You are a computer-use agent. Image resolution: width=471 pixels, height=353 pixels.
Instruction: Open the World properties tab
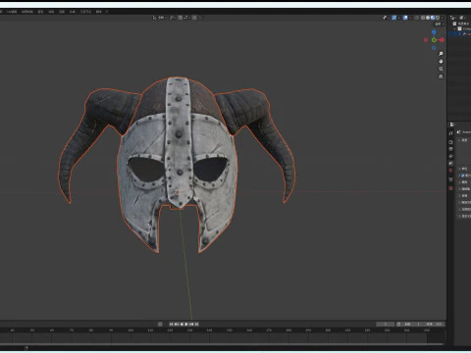click(451, 170)
